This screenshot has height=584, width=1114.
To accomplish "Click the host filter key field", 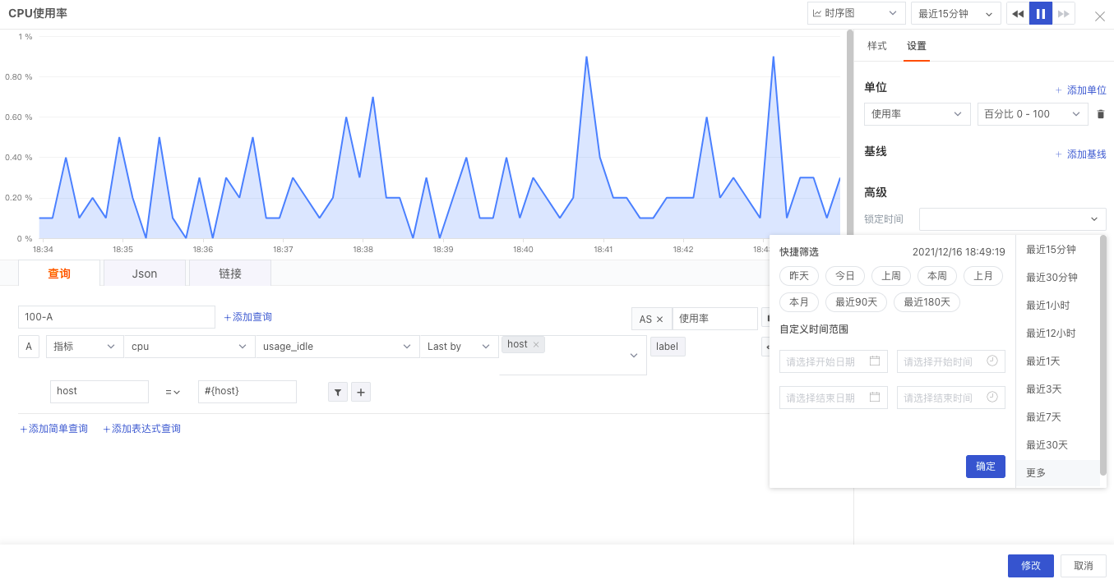I will click(99, 392).
